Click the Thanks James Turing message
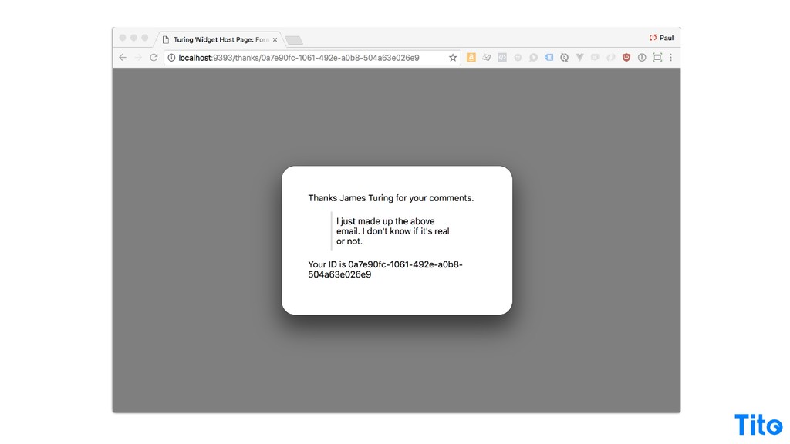790x444 pixels. 391,198
